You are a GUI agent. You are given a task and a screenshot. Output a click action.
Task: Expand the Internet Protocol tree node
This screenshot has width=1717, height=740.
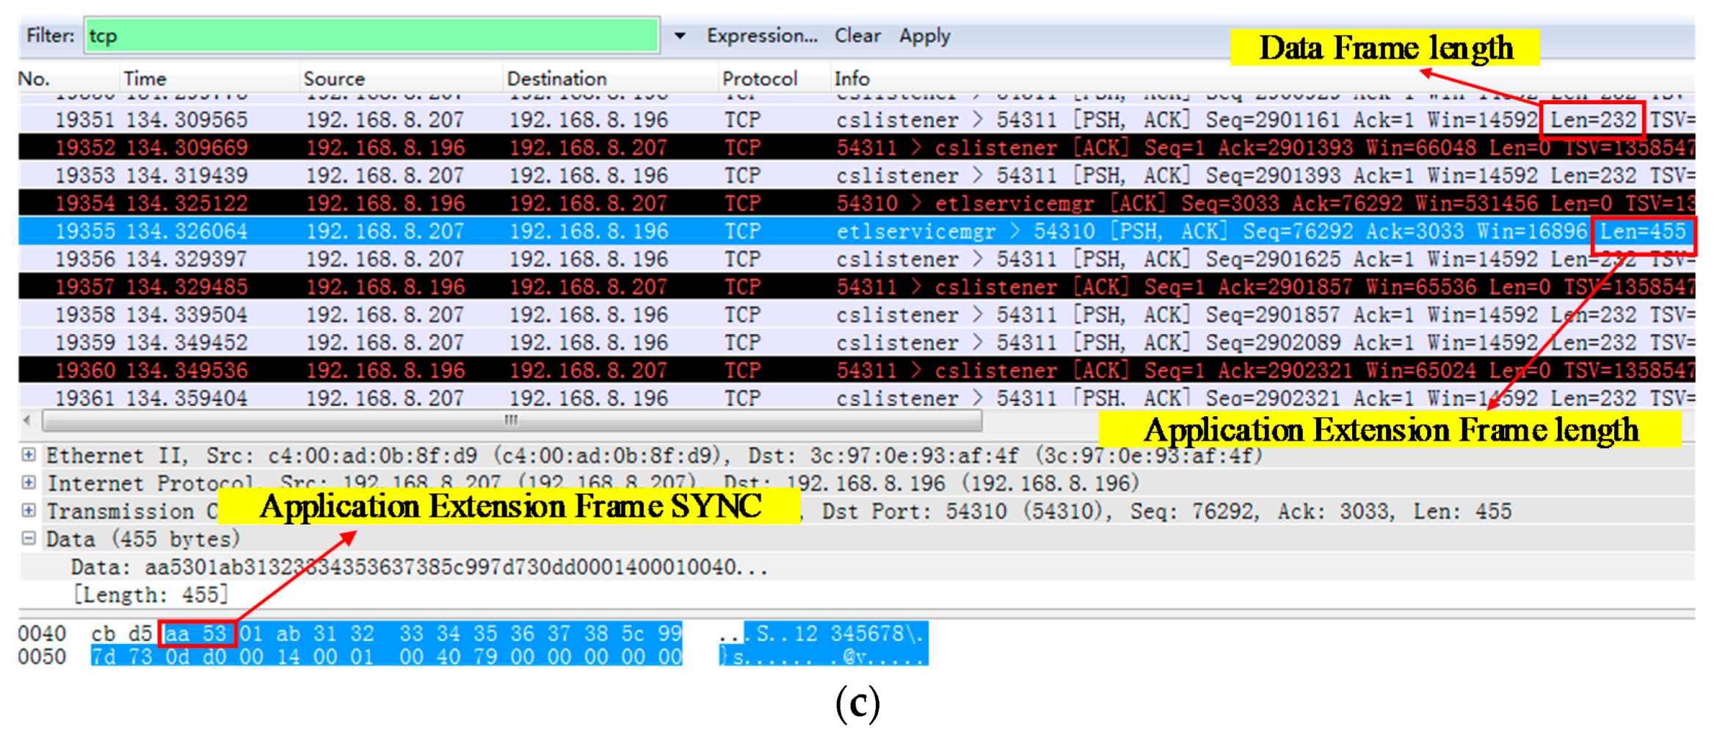29,483
